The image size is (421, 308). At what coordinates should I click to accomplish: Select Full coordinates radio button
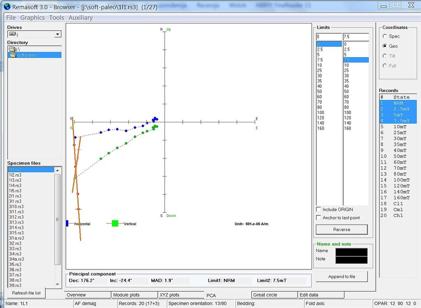pos(385,65)
